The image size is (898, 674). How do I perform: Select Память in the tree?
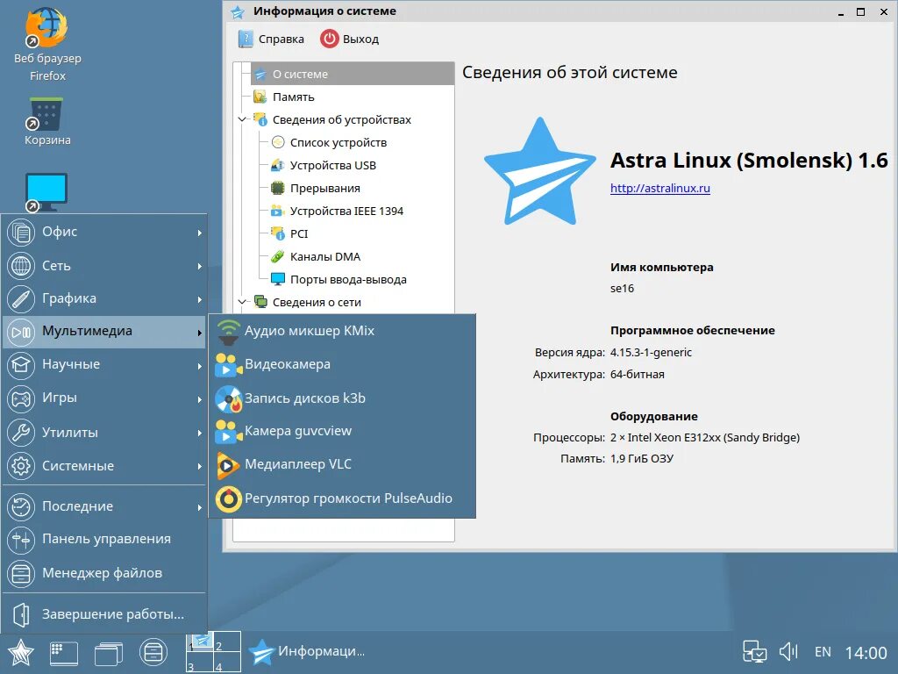coord(293,97)
